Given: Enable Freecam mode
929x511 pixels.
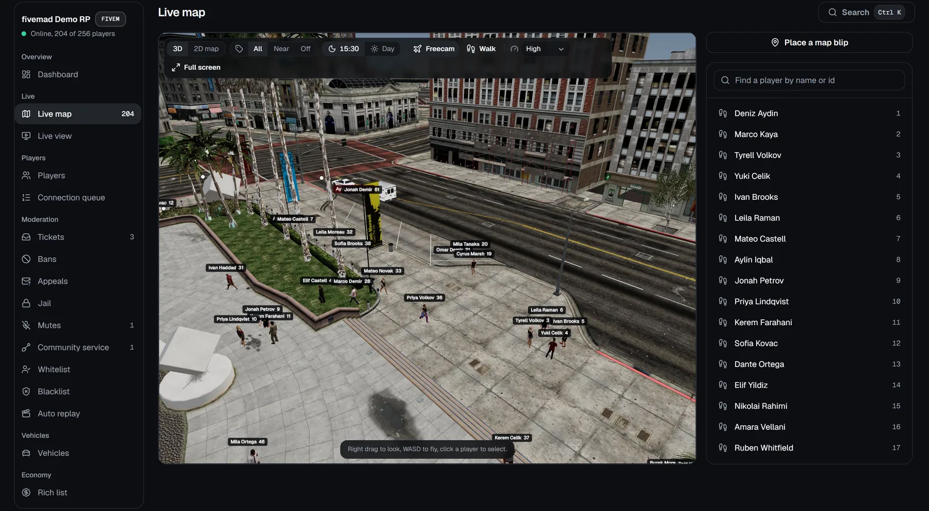Looking at the screenshot, I should pos(434,49).
